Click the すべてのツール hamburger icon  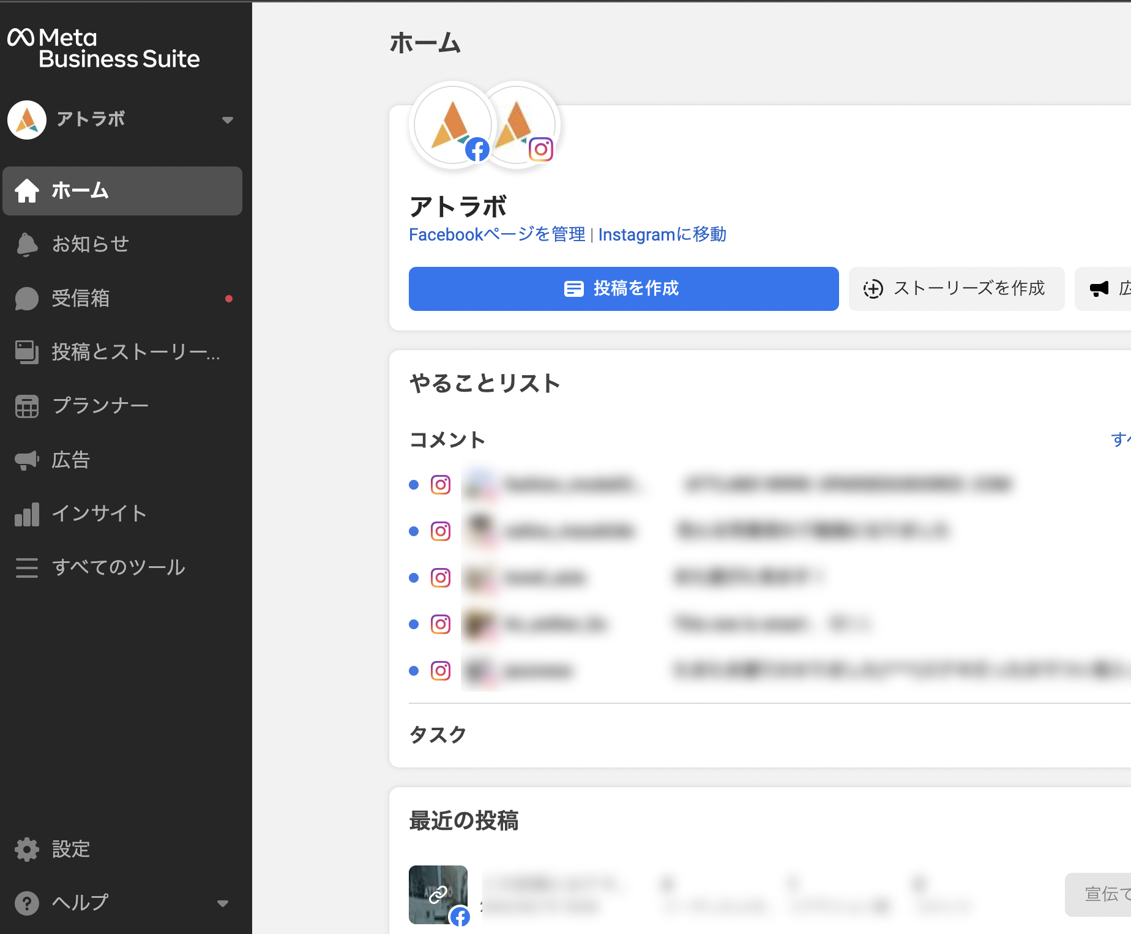coord(27,567)
